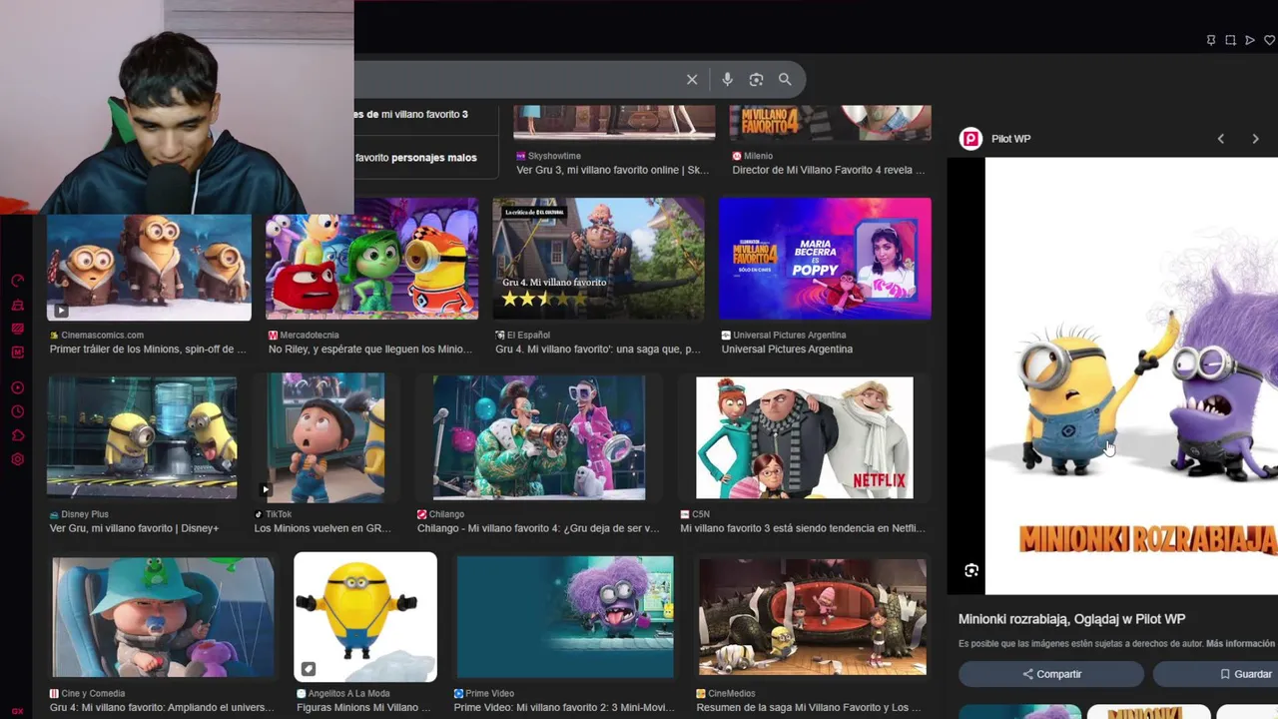This screenshot has width=1278, height=719.
Task: Open CineMedios living room thumbnail
Action: (x=813, y=617)
